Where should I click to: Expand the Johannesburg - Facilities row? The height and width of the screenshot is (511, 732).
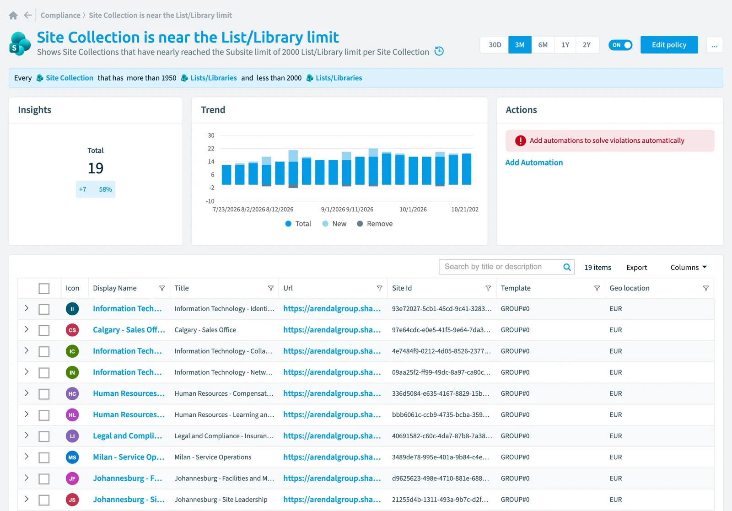pos(27,478)
